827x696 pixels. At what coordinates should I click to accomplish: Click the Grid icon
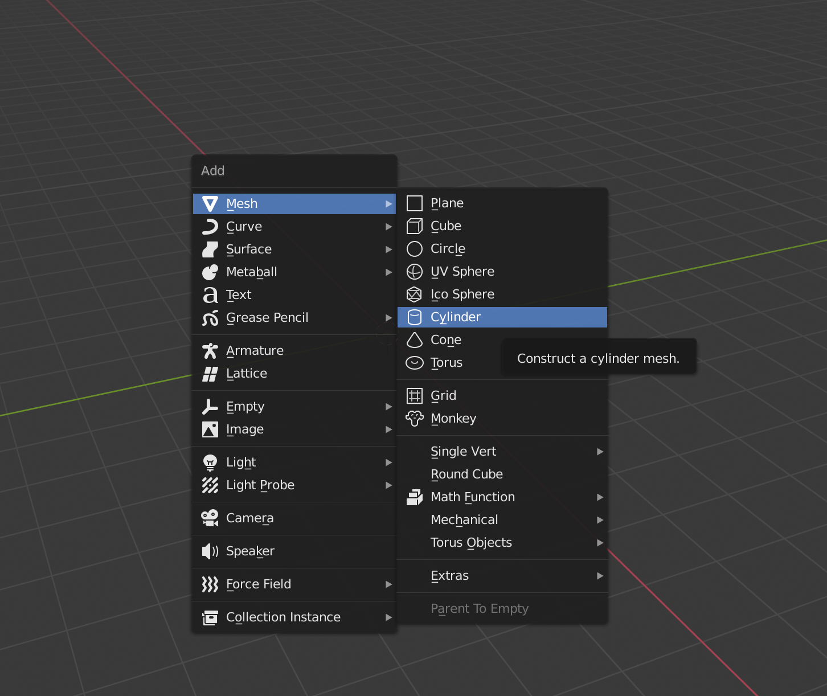point(415,396)
